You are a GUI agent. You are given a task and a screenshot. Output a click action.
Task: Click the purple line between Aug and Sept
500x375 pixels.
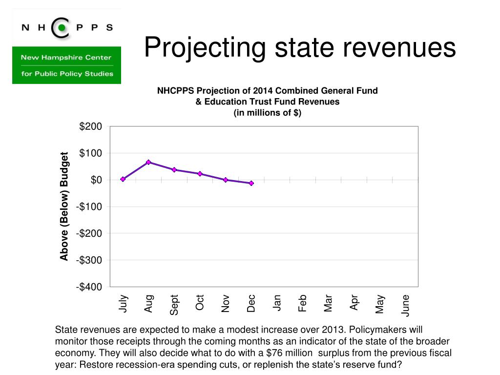coord(161,166)
